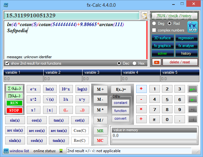Click the Rec(C) button

80,141
